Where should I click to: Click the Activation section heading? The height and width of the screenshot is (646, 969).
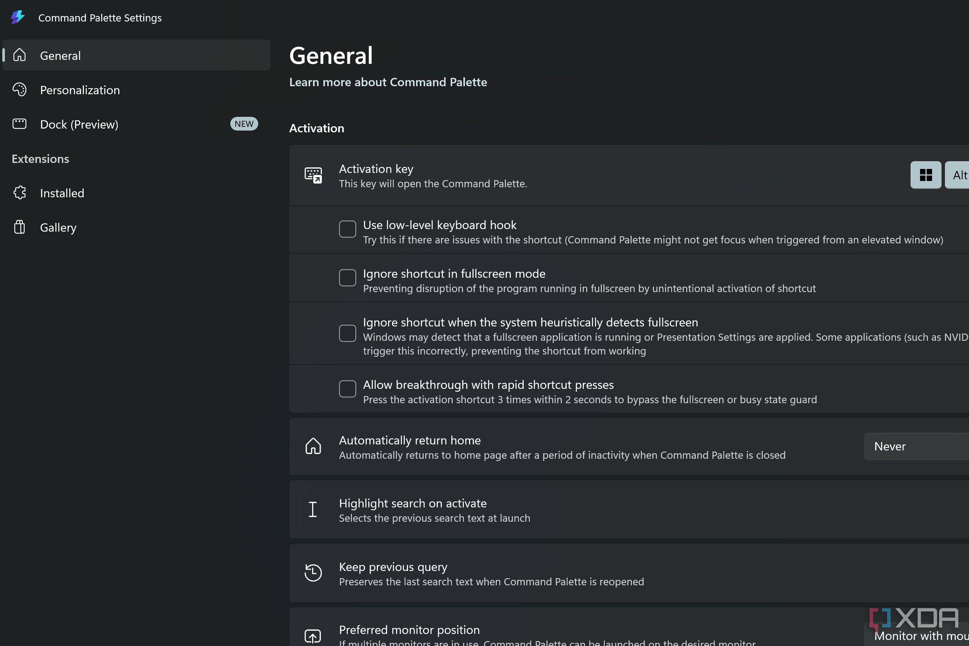(x=317, y=128)
